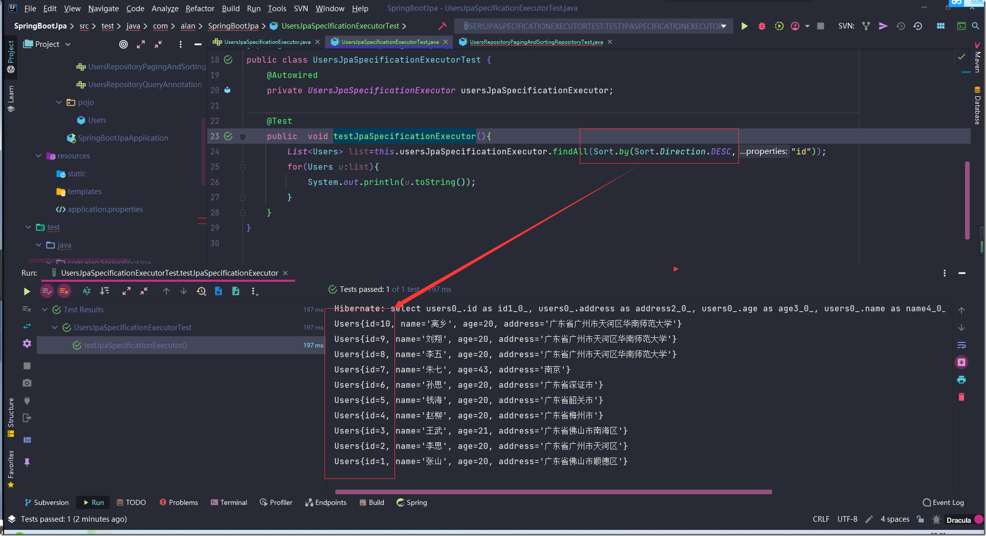Print console output
The height and width of the screenshot is (536, 986).
click(962, 380)
